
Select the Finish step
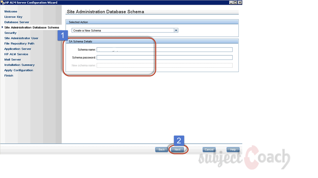coord(9,75)
